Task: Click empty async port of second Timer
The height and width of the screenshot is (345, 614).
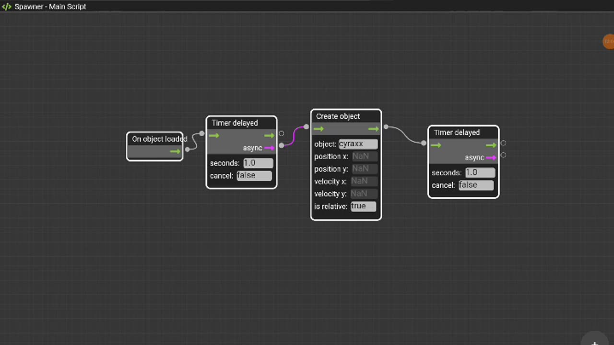Action: tap(503, 155)
